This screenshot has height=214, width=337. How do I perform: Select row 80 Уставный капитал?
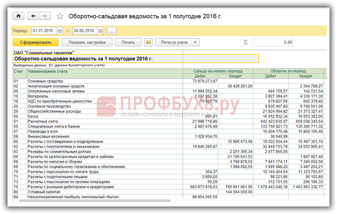point(170,192)
